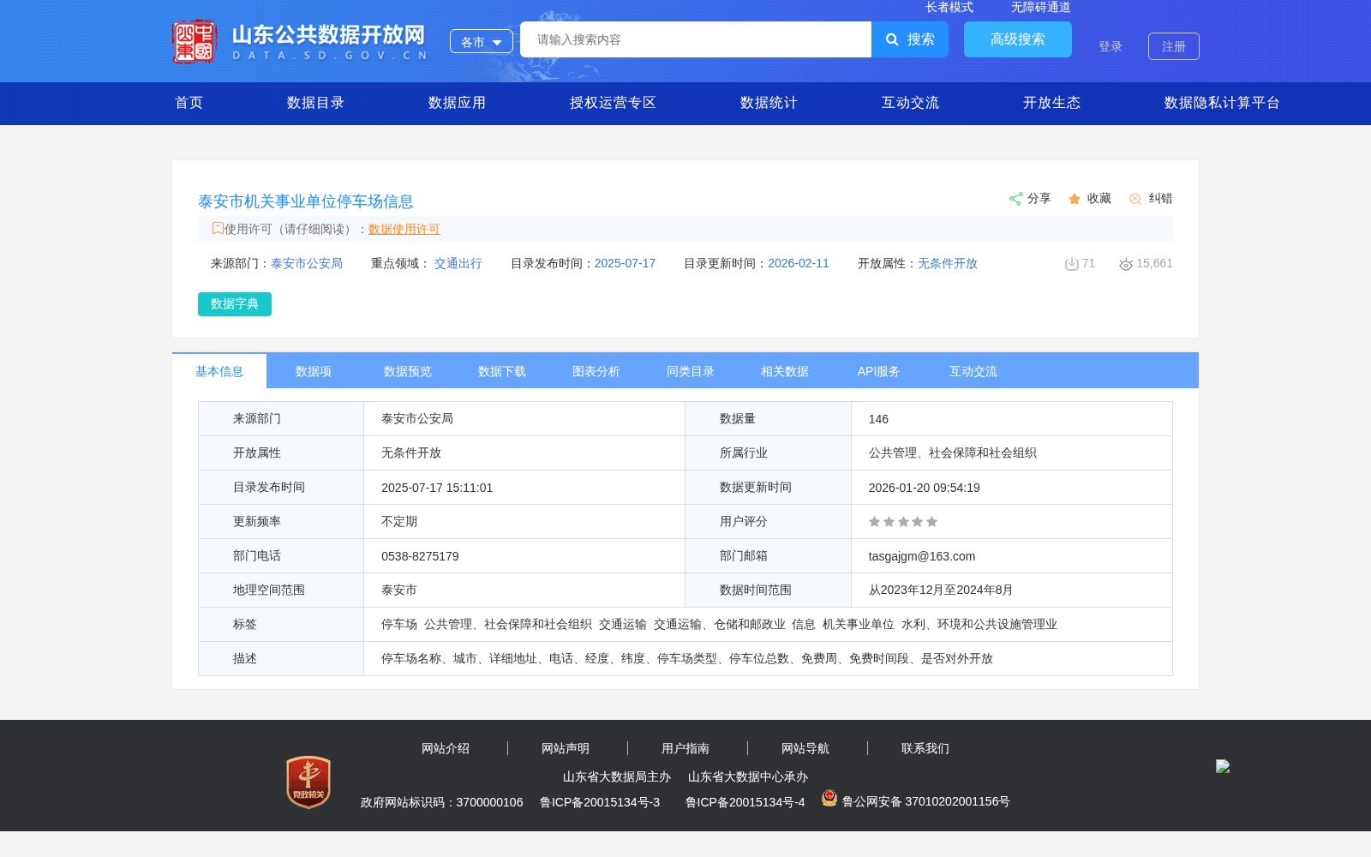Open the 网站介绍 footer link
This screenshot has height=857, width=1371.
[446, 748]
